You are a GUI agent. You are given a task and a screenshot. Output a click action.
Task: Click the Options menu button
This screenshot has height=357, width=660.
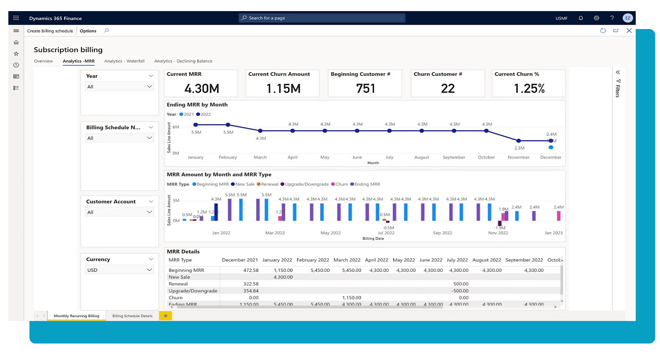click(x=88, y=31)
